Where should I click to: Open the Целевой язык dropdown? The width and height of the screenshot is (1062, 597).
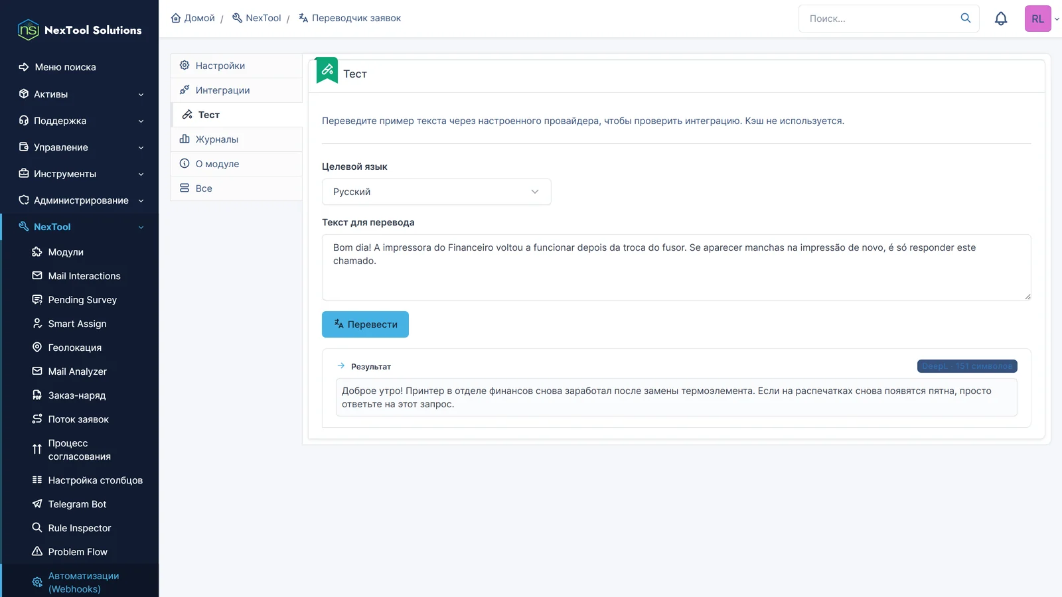[436, 192]
